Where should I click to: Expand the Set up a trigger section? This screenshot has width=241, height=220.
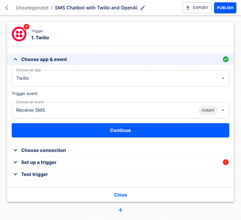15,162
